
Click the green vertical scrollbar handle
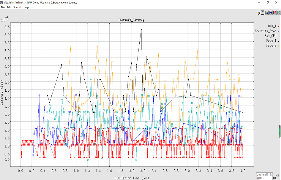[x=280, y=131]
